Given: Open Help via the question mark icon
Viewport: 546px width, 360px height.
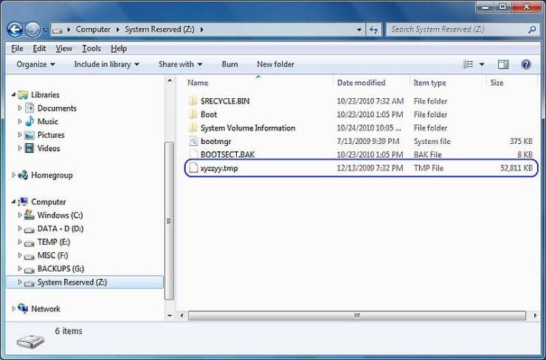Looking at the screenshot, I should [x=526, y=64].
